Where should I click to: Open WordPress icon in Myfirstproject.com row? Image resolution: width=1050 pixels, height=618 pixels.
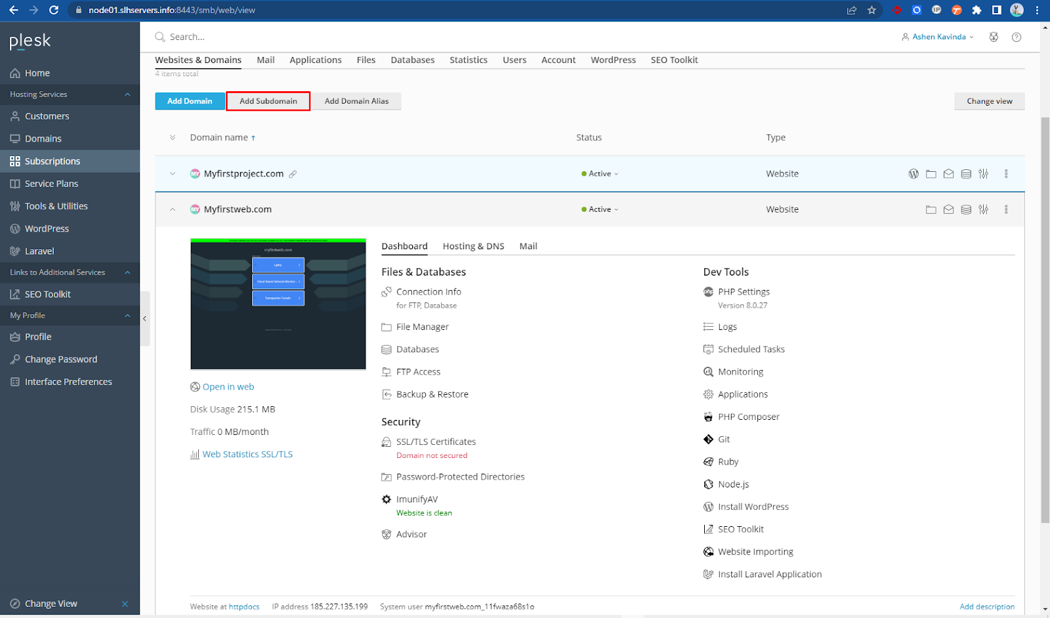(x=913, y=174)
